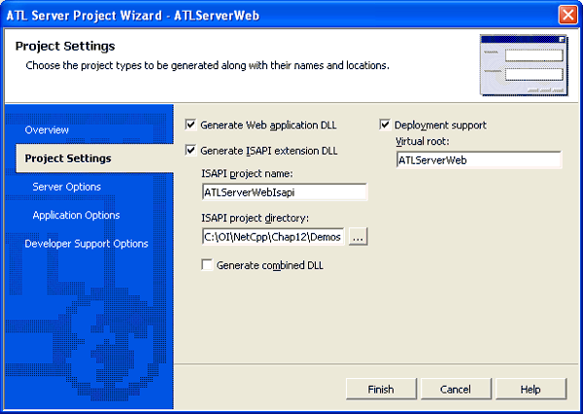The width and height of the screenshot is (583, 414).
Task: Click the Virtual root input box
Action: click(x=478, y=160)
